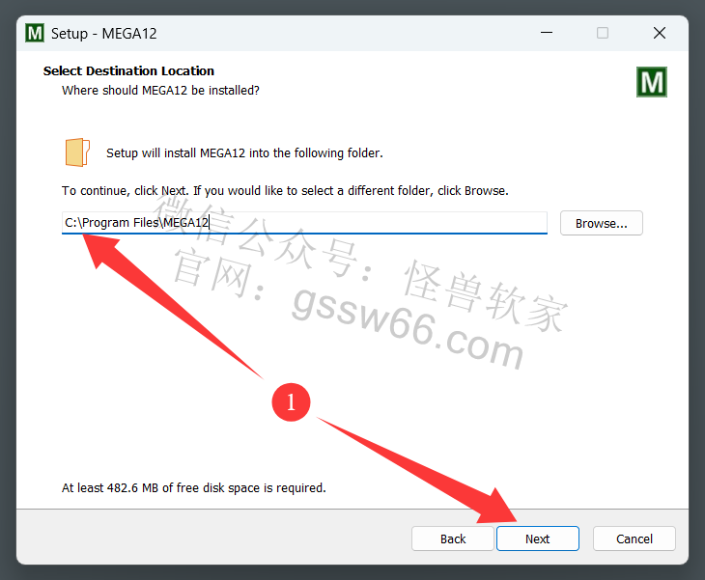This screenshot has height=580, width=705.
Task: Open the Browse... folder dialog
Action: coord(601,223)
